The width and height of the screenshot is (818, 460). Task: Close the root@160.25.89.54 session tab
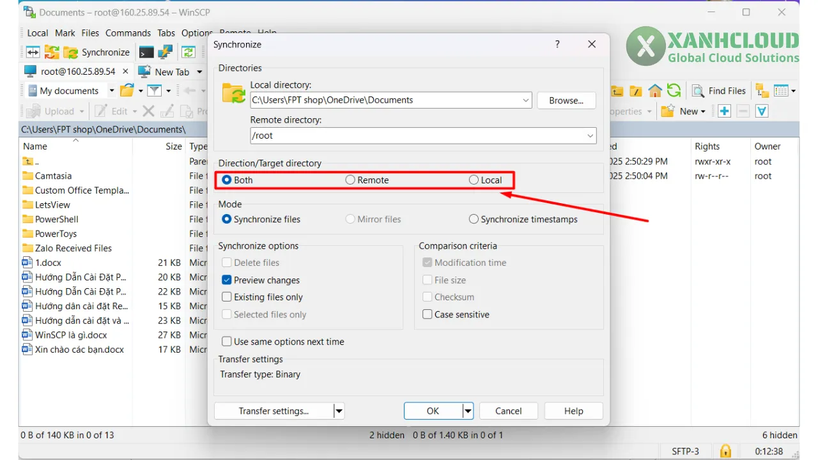125,72
